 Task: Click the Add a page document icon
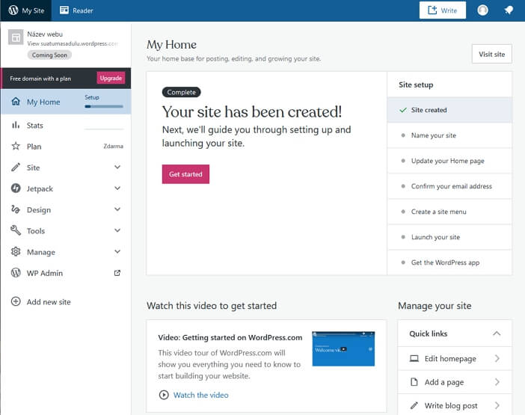414,382
